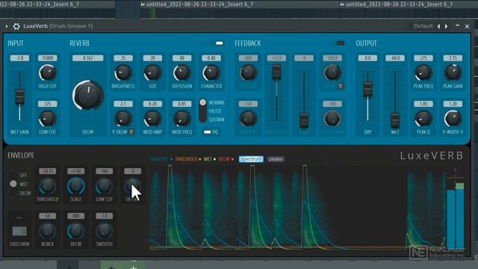Toggle the HQ mode switch
The image size is (478, 269).
coord(208,132)
